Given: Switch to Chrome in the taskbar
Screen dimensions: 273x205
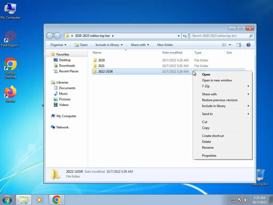Looking at the screenshot, I should tap(57, 200).
